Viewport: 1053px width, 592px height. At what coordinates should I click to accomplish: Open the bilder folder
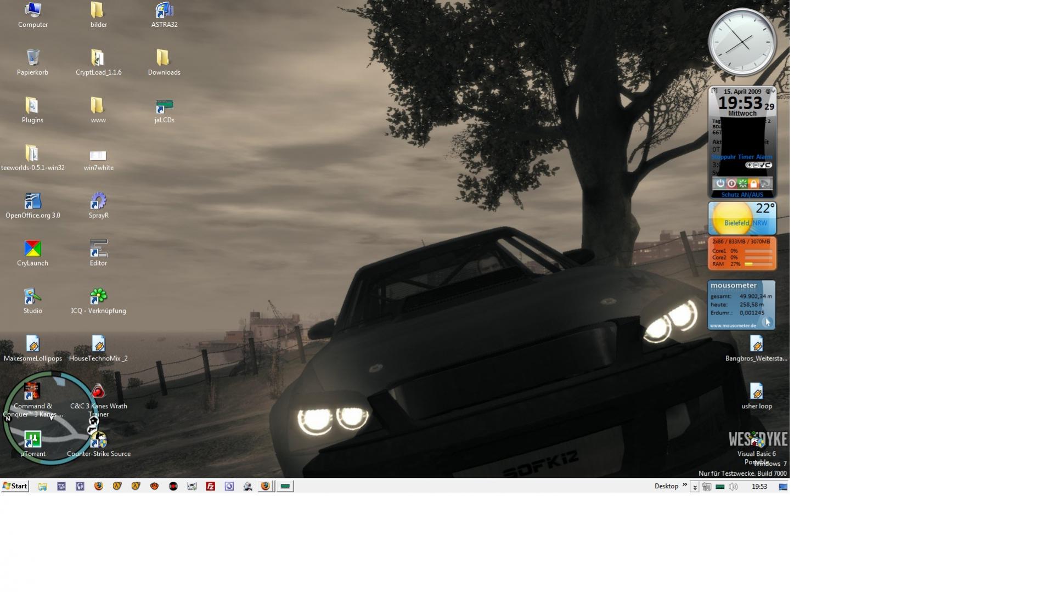point(98,15)
